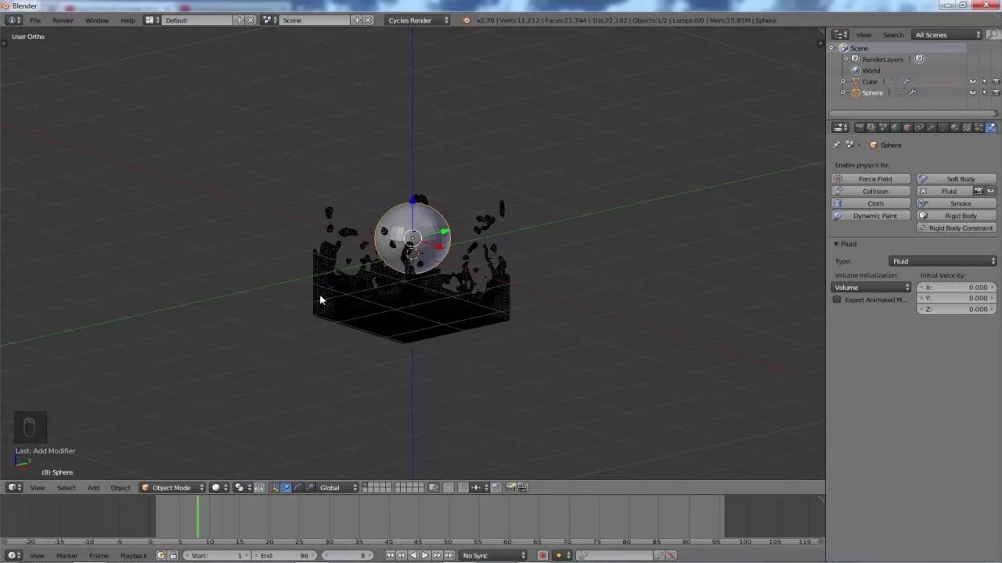
Task: Open the 3D viewport Add menu
Action: pos(93,487)
